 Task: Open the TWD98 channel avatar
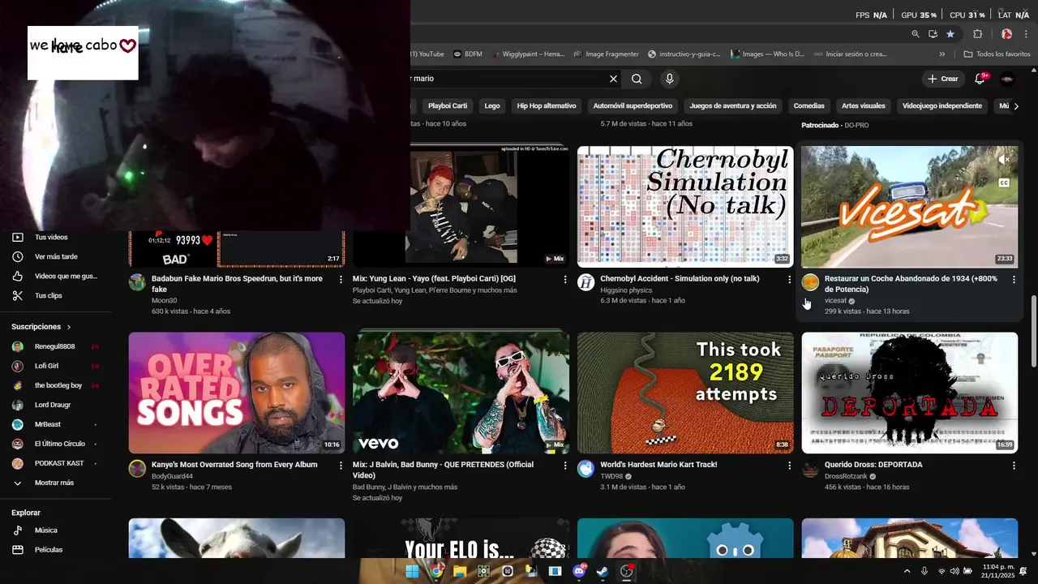point(585,469)
